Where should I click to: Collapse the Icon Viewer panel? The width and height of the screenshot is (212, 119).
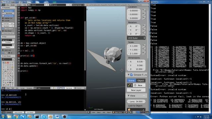click(3, 56)
